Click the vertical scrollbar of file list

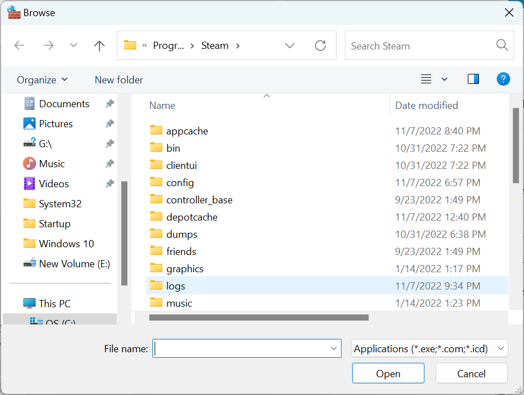[516, 145]
